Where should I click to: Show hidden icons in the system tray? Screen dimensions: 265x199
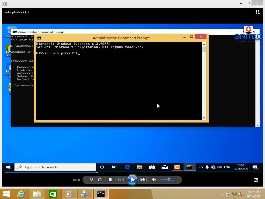pyautogui.click(x=222, y=194)
